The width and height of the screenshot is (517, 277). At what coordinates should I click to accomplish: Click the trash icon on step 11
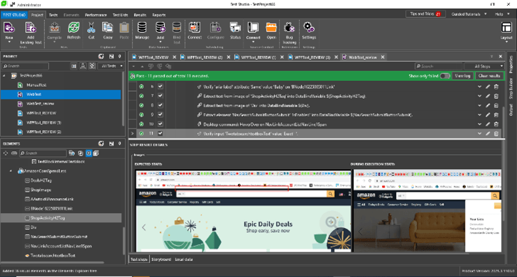point(496,134)
